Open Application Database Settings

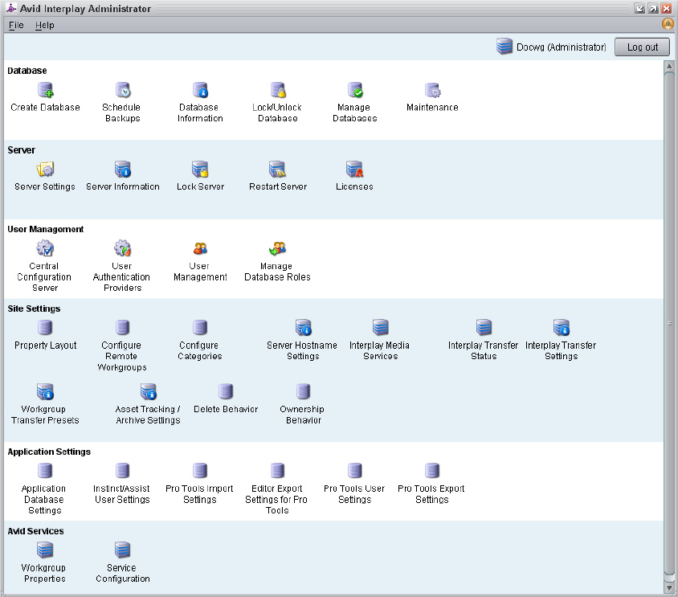click(45, 471)
